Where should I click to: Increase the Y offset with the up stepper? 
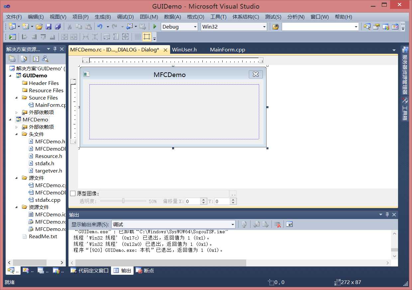233,199
